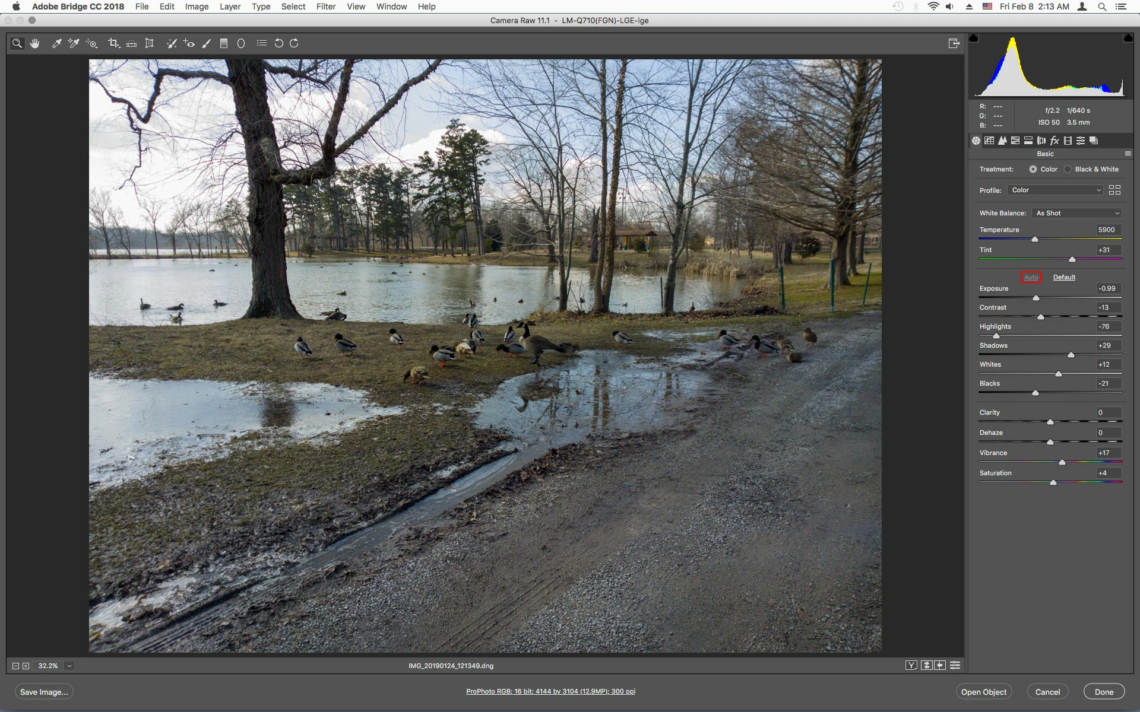Click the Open Object button

[983, 692]
